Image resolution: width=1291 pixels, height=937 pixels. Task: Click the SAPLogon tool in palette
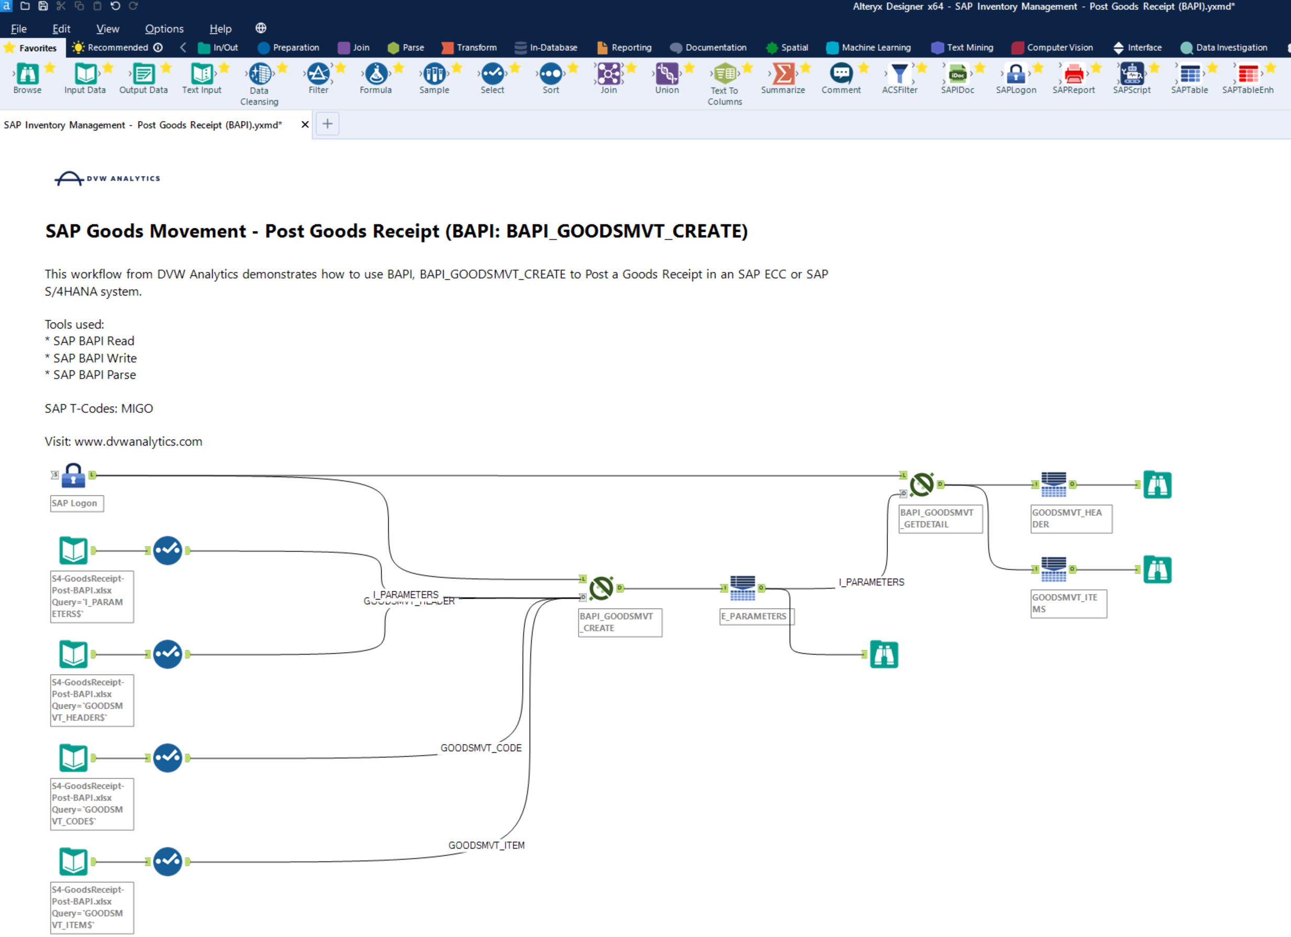(x=1016, y=74)
